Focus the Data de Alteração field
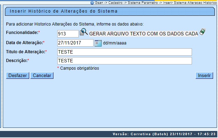Viewport: 218px width, 138px height. coord(75,43)
